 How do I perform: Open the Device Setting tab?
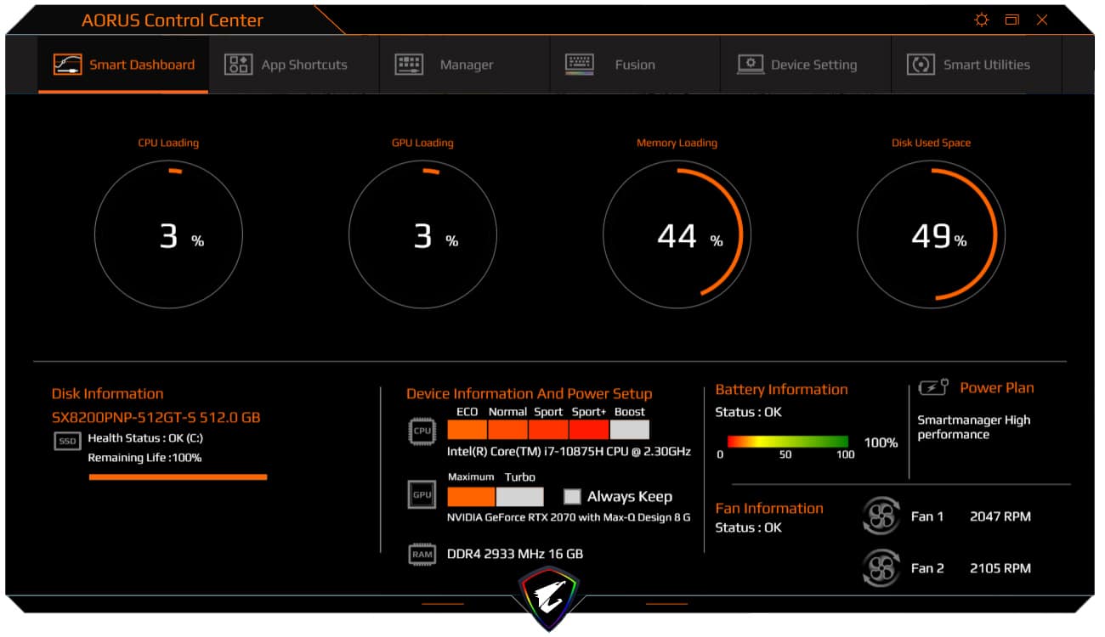click(x=803, y=64)
